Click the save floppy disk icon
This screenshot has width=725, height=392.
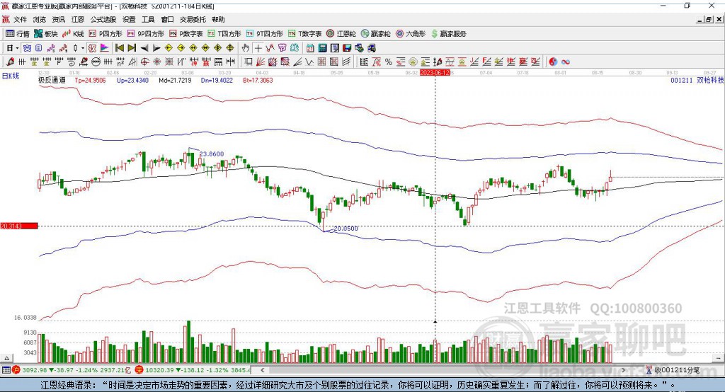(x=347, y=48)
